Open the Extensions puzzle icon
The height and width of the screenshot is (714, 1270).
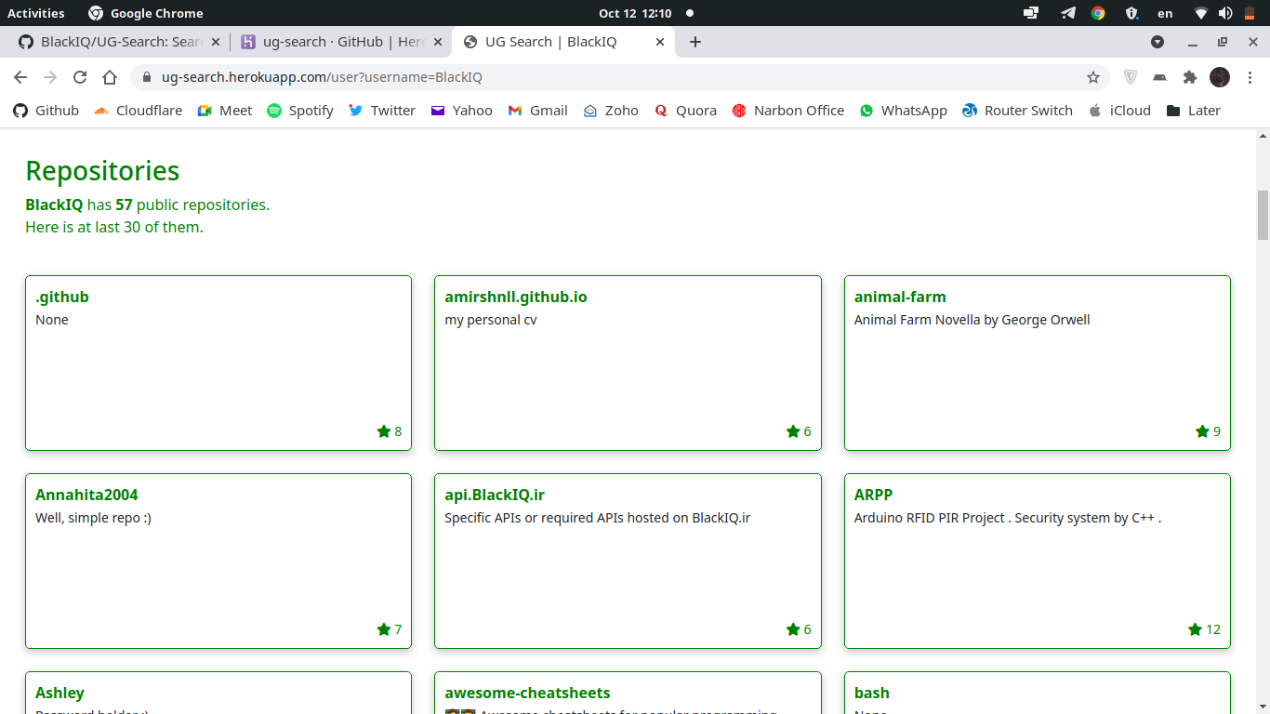(1189, 77)
